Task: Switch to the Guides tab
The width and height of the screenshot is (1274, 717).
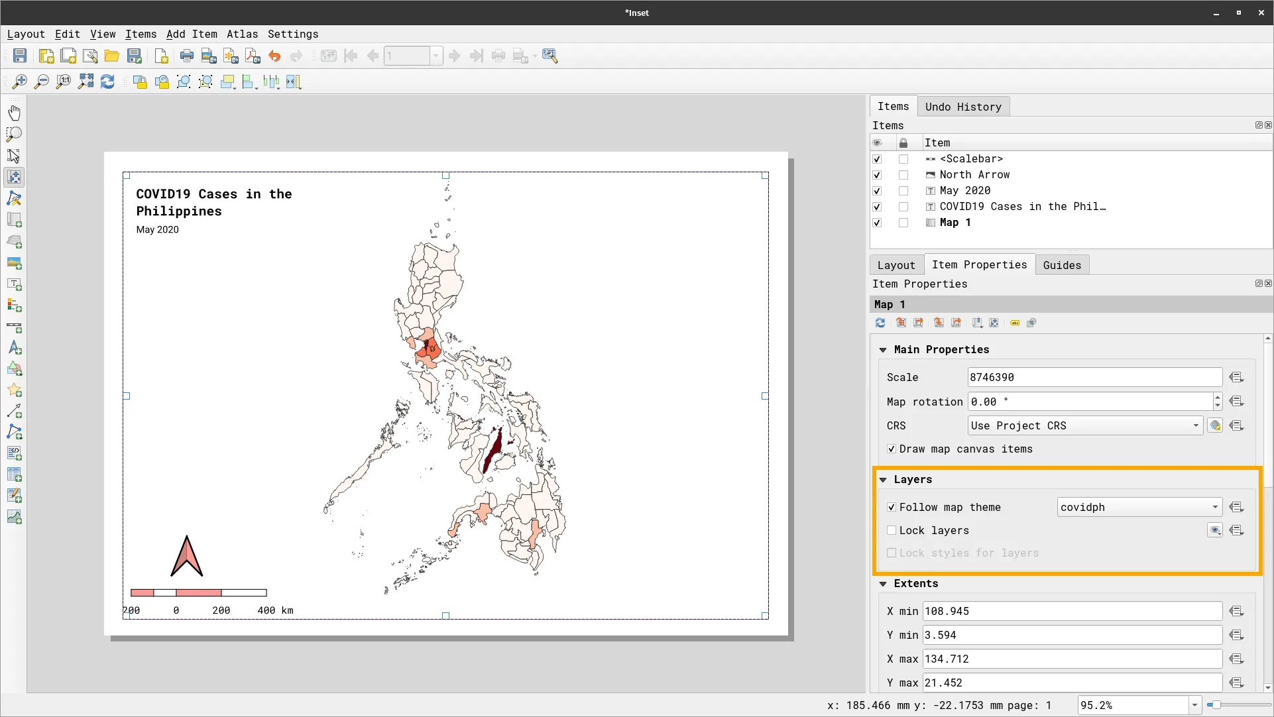Action: [x=1061, y=265]
